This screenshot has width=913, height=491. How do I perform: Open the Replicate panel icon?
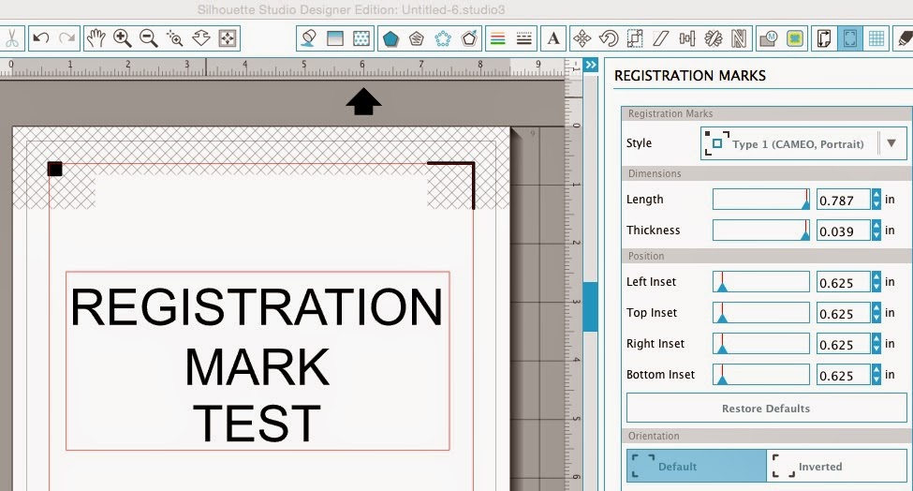pyautogui.click(x=714, y=38)
